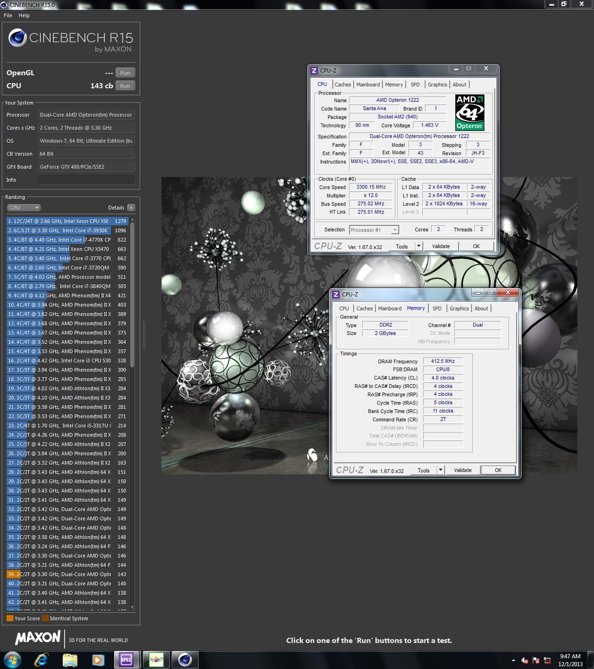The image size is (594, 669).
Task: Select ranking row 40 Dual-Core AMD Opteron 140
Action: [67, 584]
